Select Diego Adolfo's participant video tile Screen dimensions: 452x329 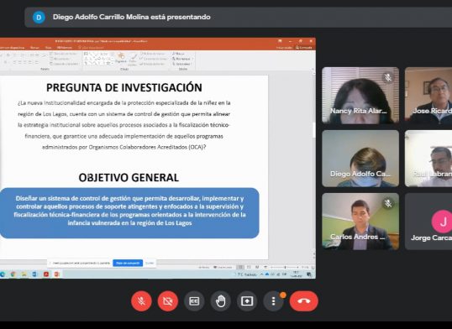(x=360, y=159)
